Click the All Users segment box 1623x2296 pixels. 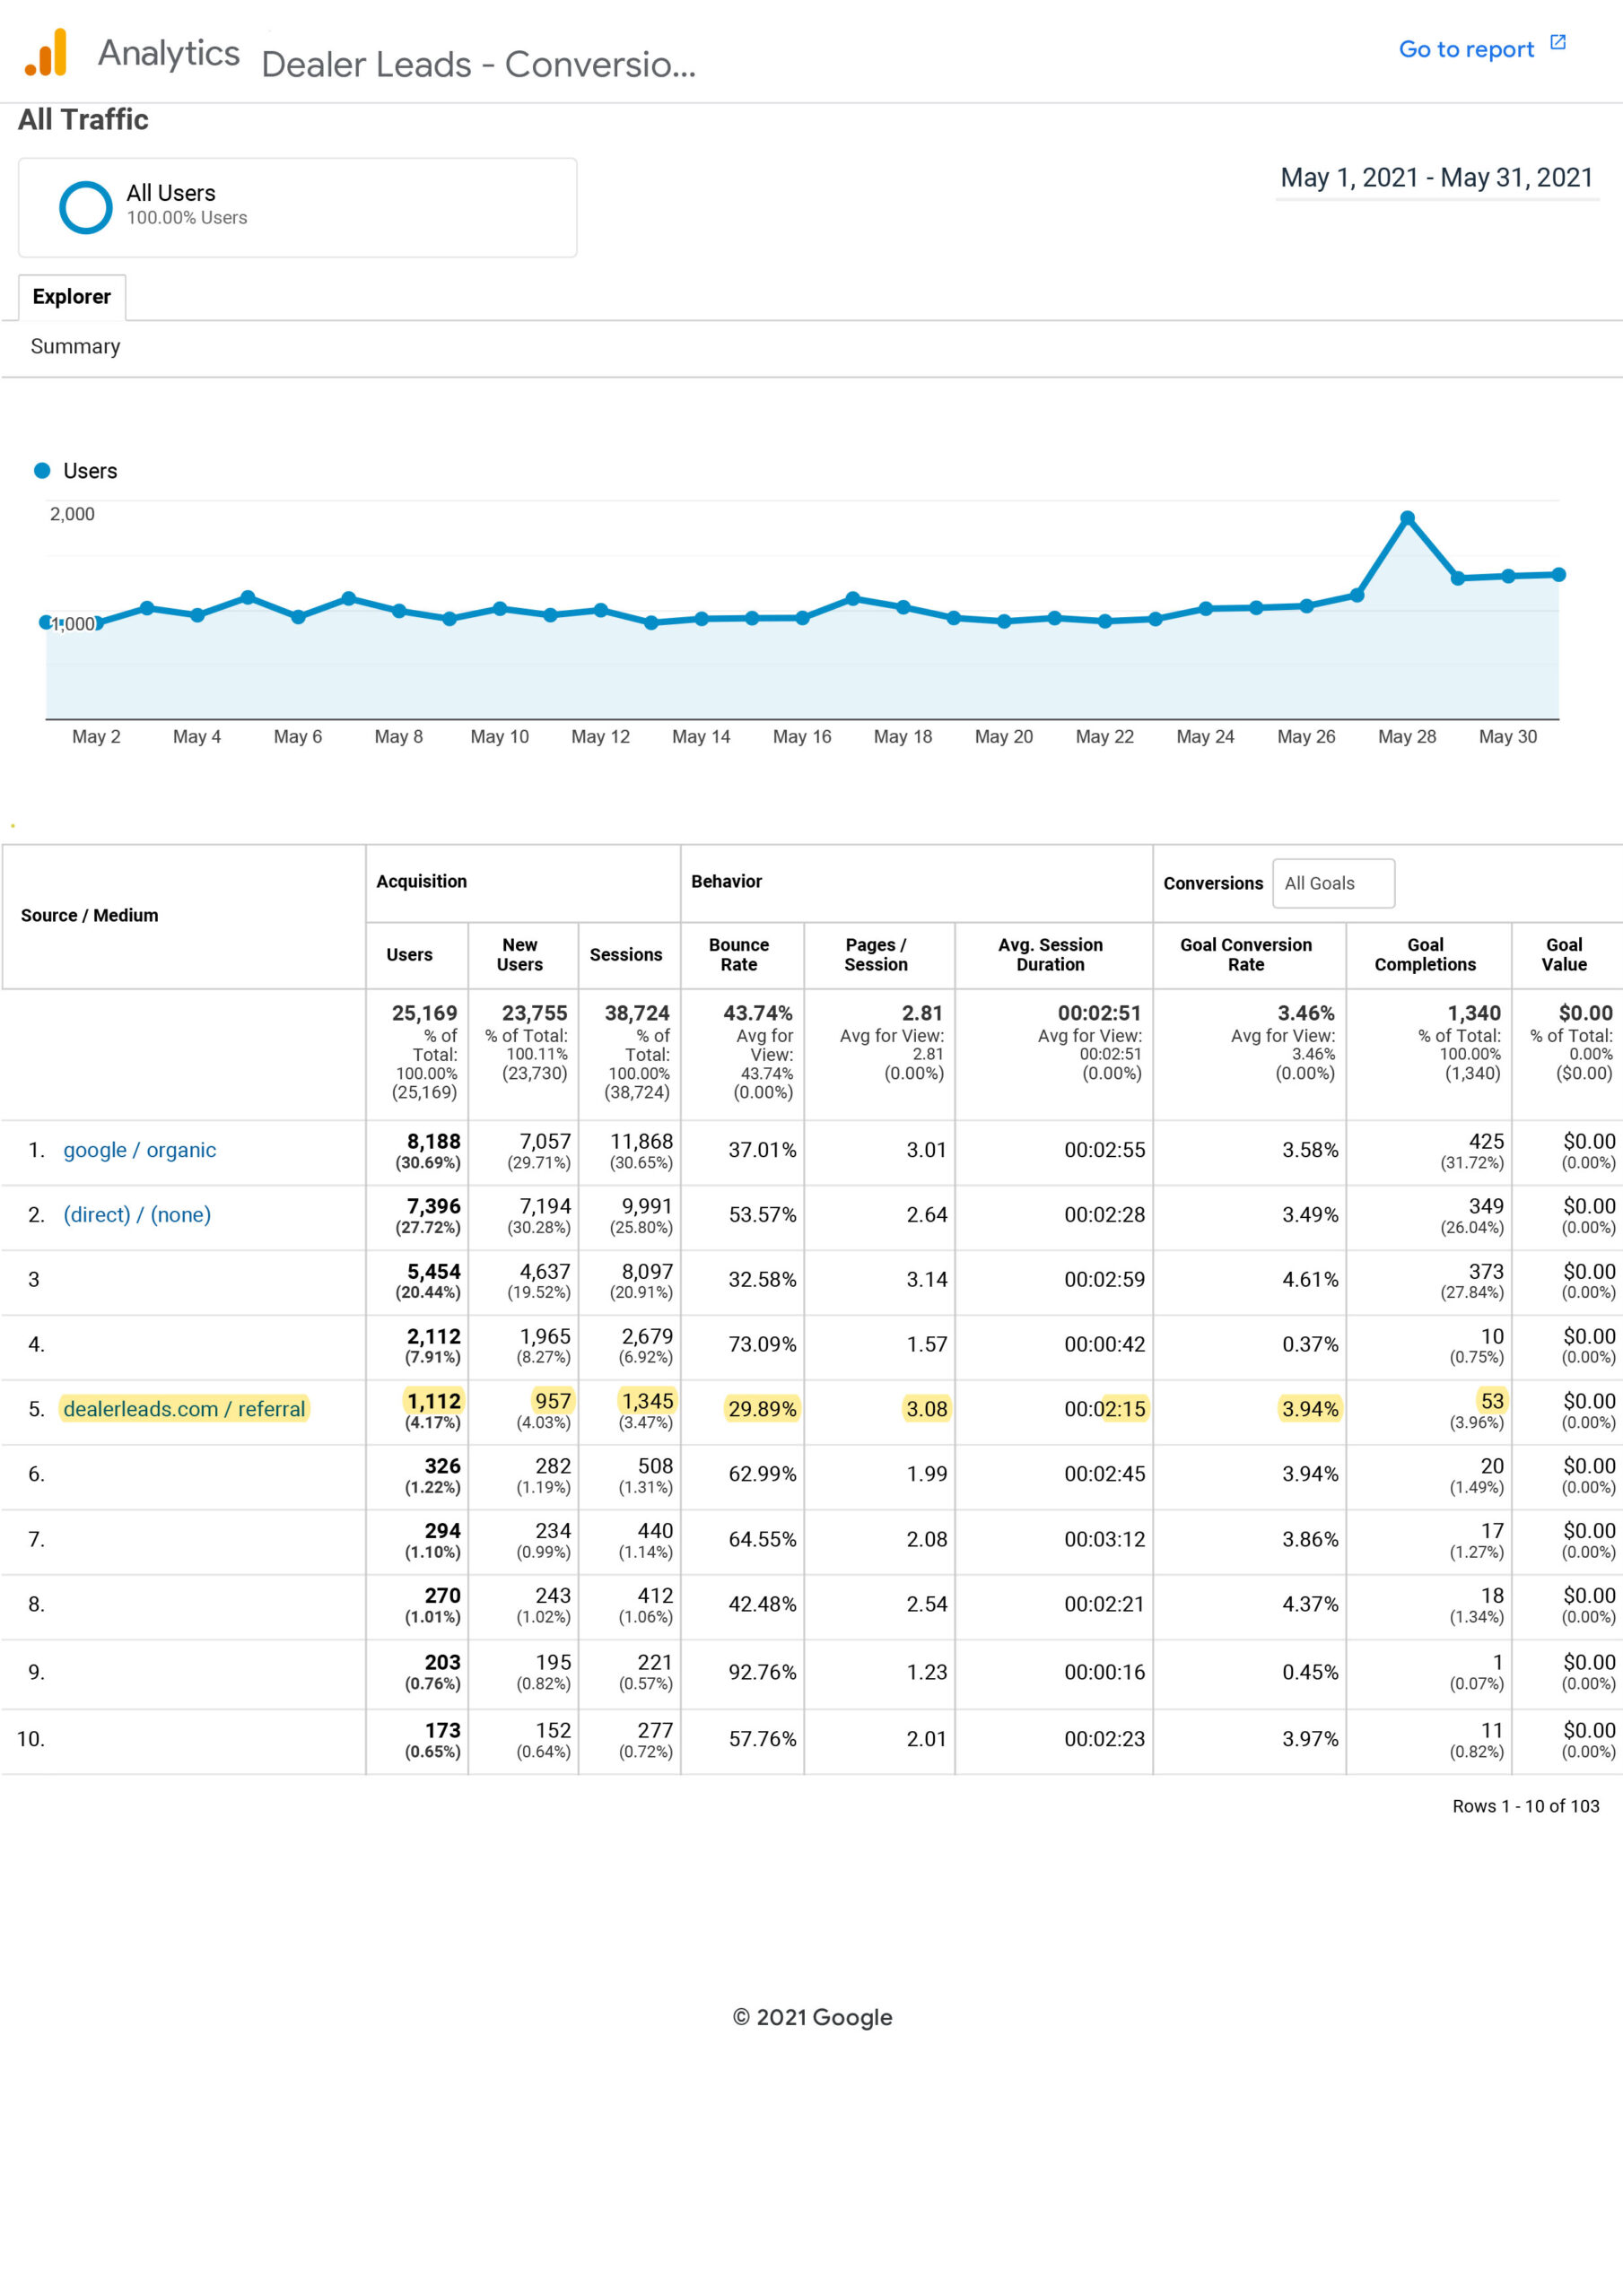(297, 207)
